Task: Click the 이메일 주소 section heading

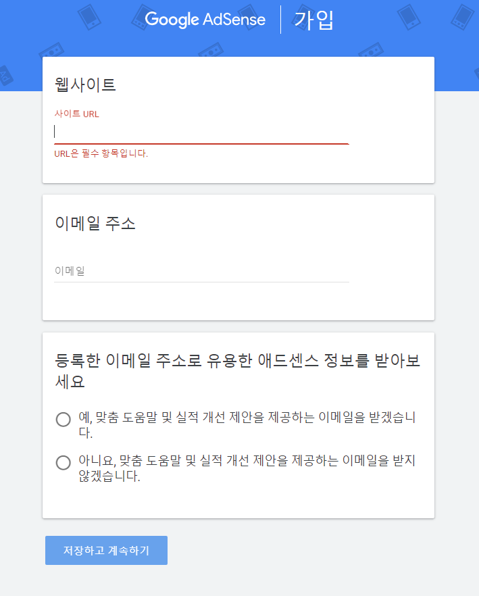Action: (x=95, y=223)
